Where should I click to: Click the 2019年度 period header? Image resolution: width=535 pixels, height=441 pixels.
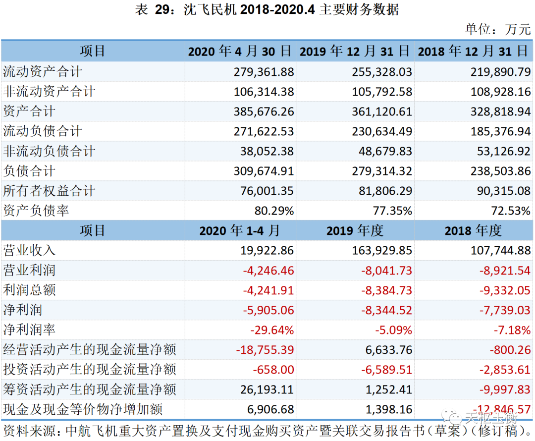pos(355,230)
